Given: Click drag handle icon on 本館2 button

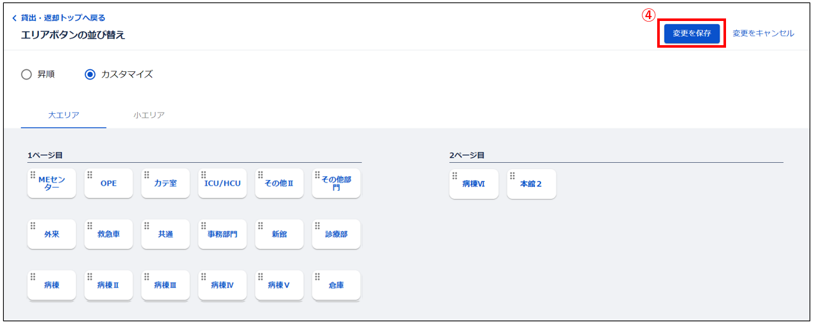Looking at the screenshot, I should (x=512, y=176).
